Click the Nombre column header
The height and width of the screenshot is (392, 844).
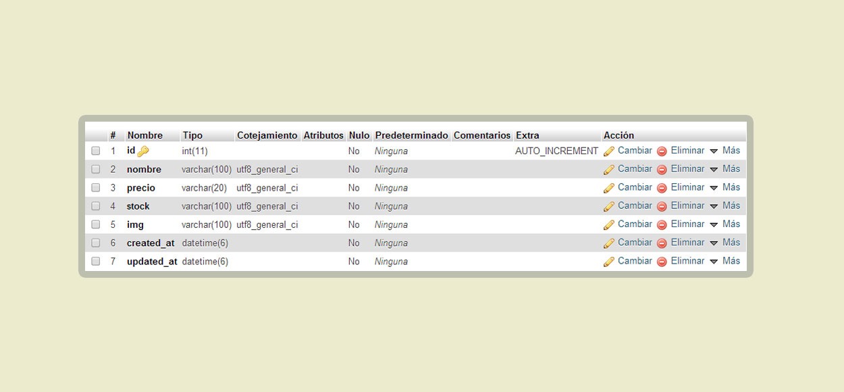pyautogui.click(x=145, y=135)
